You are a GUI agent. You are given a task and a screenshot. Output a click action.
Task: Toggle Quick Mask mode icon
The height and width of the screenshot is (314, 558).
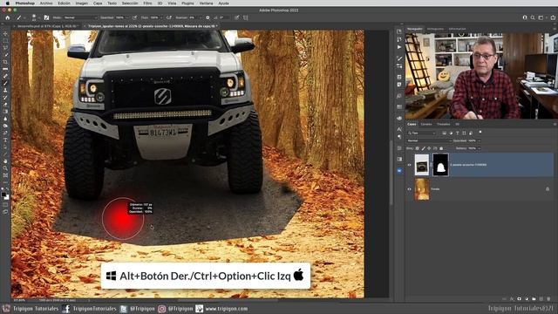[x=5, y=205]
